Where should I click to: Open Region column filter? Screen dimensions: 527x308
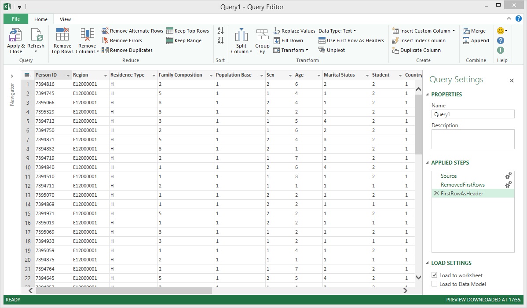(105, 75)
